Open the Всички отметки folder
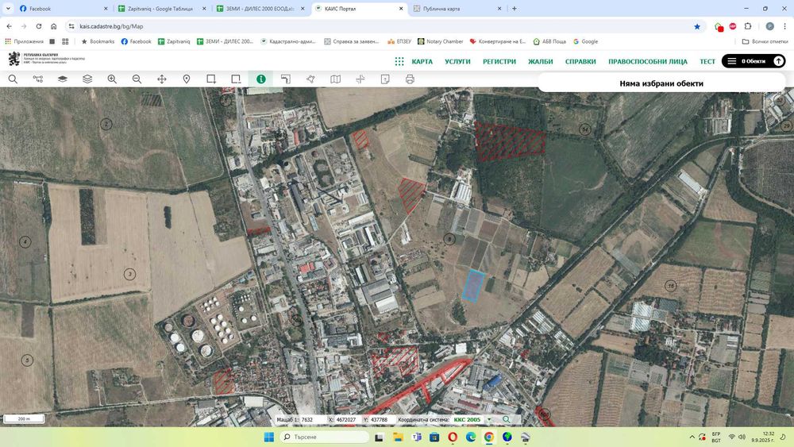The height and width of the screenshot is (447, 794). [x=765, y=41]
